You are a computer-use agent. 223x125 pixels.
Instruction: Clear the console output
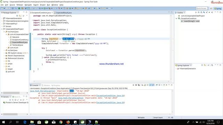click(142, 85)
